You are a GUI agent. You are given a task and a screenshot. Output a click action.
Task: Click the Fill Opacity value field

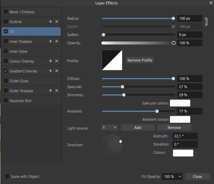[x=170, y=177]
